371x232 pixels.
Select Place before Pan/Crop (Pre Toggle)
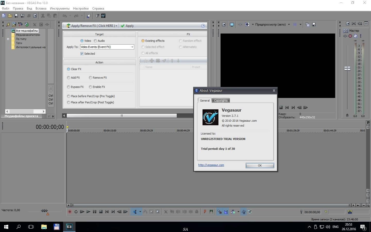(91, 96)
